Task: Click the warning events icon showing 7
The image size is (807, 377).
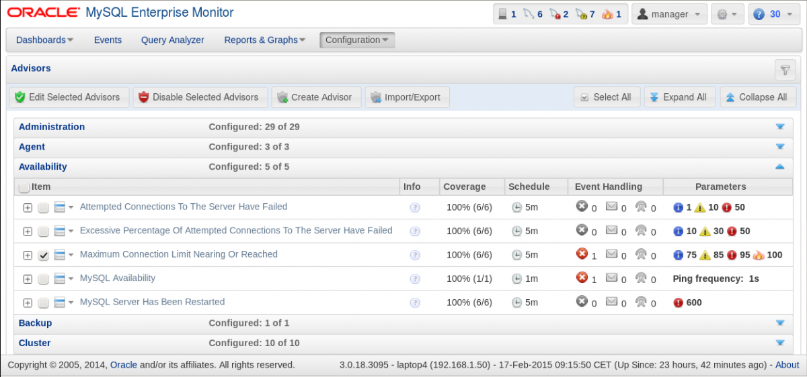Action: click(x=581, y=14)
